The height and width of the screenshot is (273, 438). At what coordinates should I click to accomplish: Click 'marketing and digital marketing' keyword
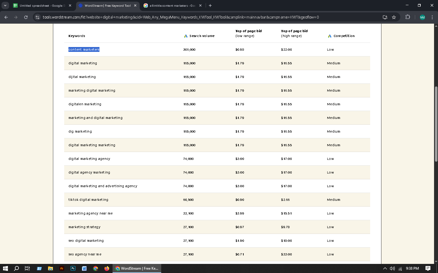pyautogui.click(x=96, y=118)
